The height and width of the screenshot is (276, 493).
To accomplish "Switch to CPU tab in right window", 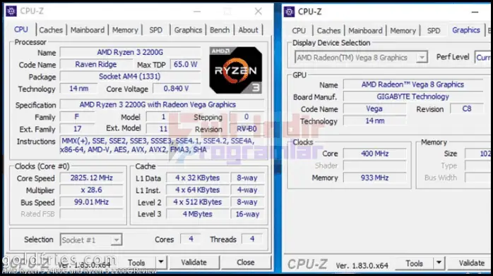I will (299, 31).
